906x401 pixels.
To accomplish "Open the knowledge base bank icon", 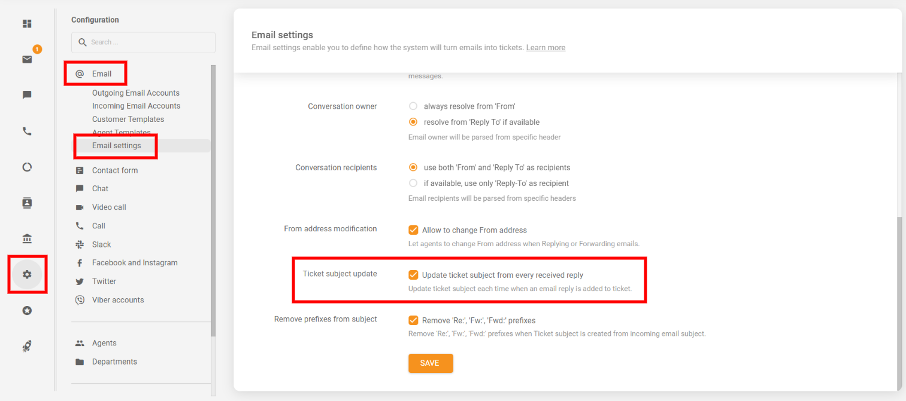I will click(x=27, y=239).
